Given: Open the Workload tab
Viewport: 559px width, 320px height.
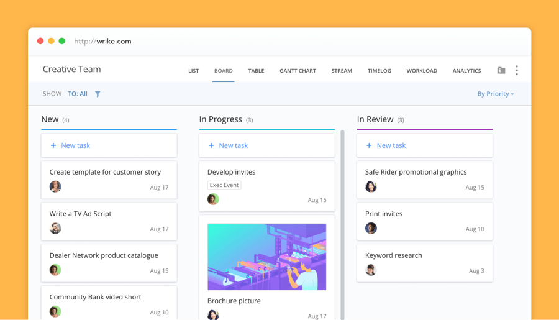Looking at the screenshot, I should (422, 71).
